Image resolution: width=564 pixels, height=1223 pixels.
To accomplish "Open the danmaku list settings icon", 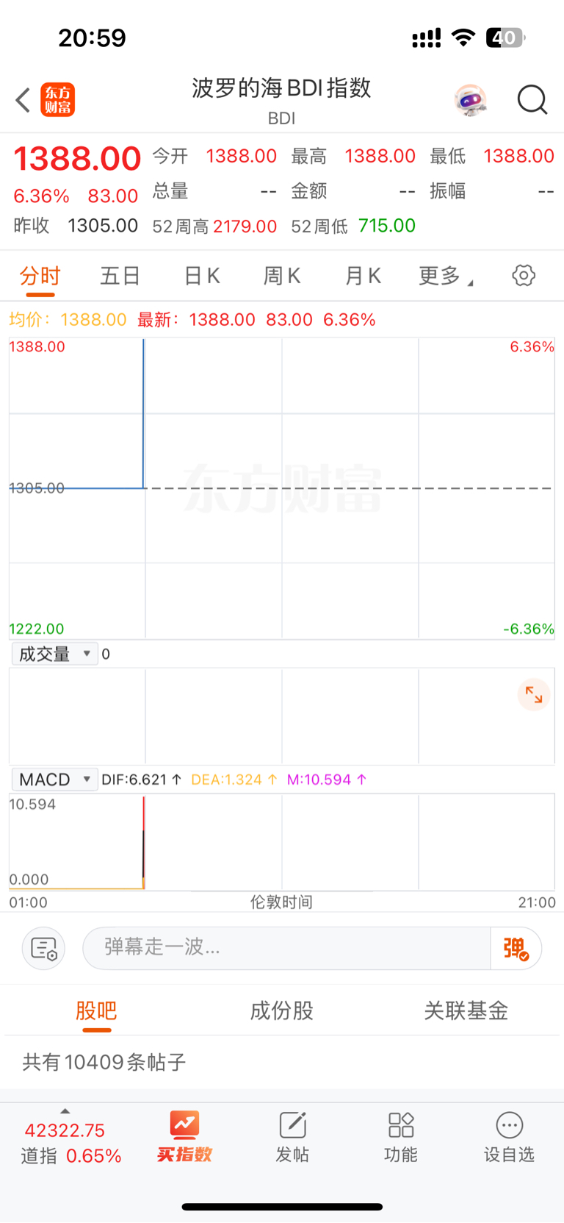I will 44,949.
